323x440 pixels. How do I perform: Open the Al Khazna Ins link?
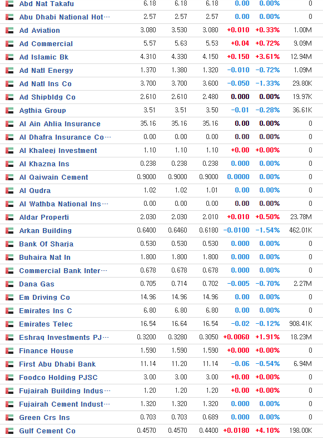(44, 164)
